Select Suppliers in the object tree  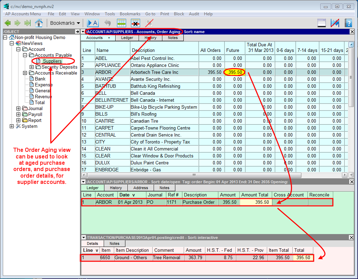pyautogui.click(x=52, y=61)
